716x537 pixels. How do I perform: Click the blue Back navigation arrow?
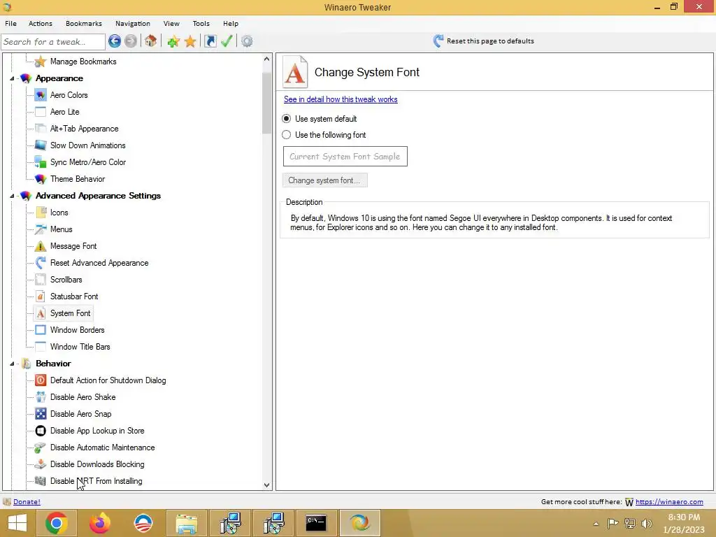115,41
